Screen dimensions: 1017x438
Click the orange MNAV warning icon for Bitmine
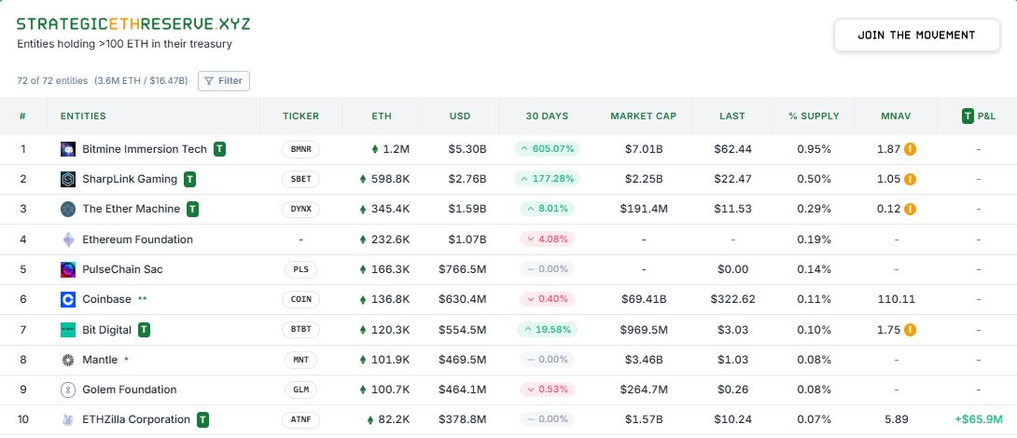point(910,149)
